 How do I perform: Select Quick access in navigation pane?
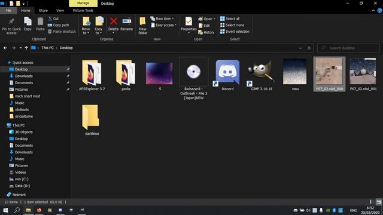[23, 63]
